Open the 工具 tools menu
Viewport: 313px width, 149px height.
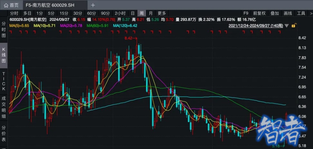tap(301, 13)
